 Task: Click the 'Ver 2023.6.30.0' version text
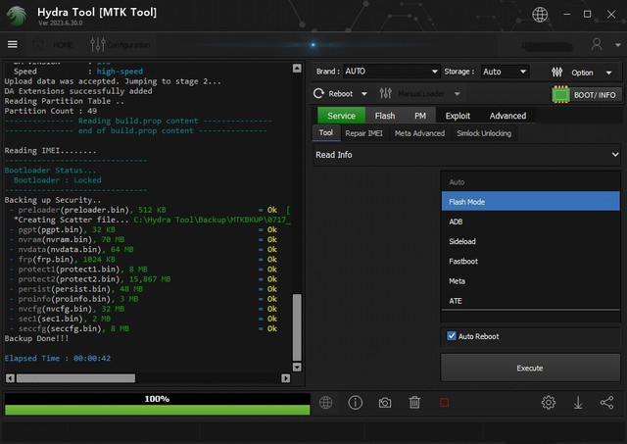[61, 24]
